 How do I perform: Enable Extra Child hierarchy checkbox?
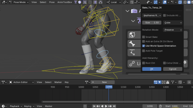(164, 63)
